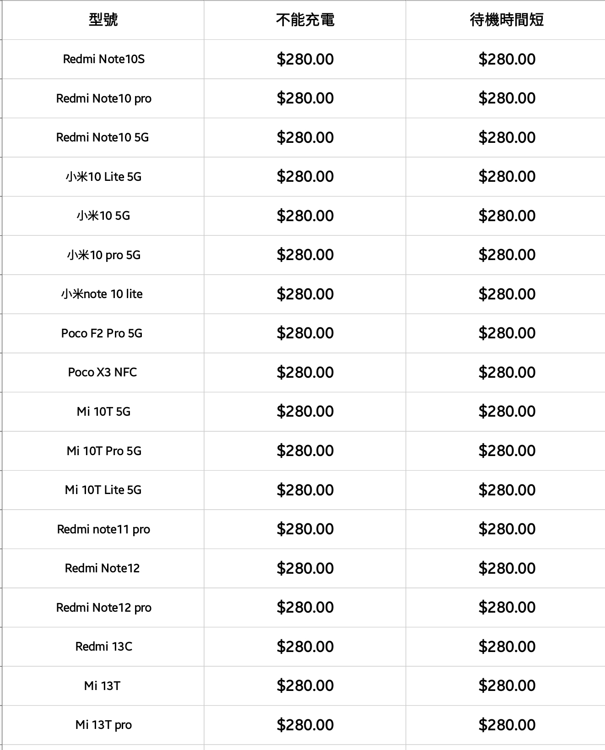Click the 小米10 pro 5G cell
This screenshot has width=605, height=750.
point(103,255)
